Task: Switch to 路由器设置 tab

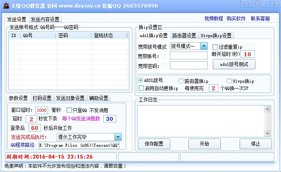Action: pyautogui.click(x=184, y=35)
